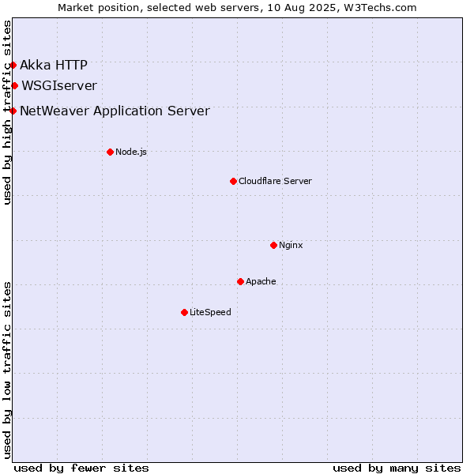The image size is (474, 474).
Task: Select the "Nginx" label text
Action: click(291, 245)
